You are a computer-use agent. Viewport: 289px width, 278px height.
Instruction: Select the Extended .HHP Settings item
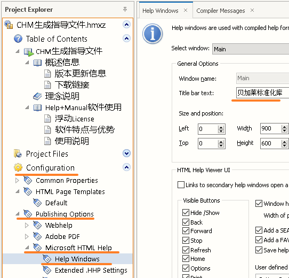point(91,270)
